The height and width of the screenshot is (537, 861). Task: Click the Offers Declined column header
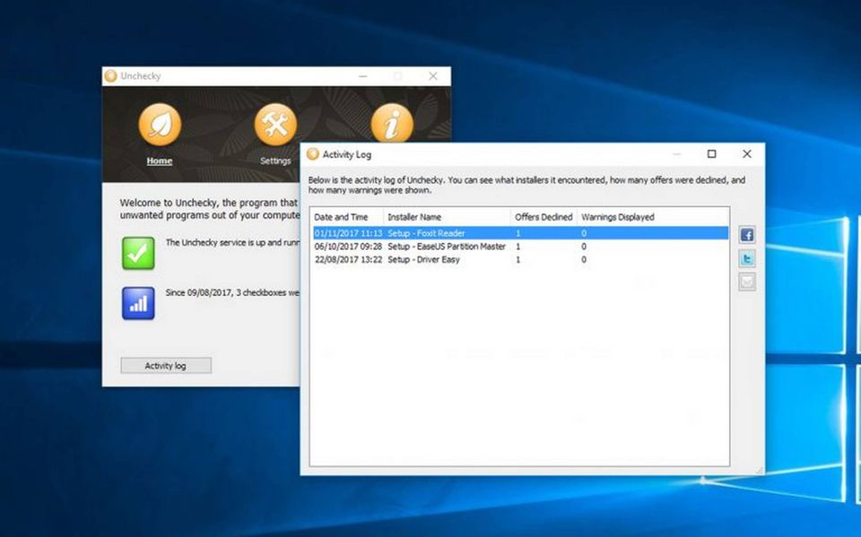pos(544,217)
